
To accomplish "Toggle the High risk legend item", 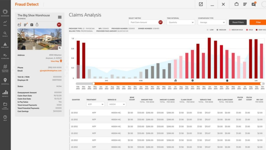I will point(249,30).
